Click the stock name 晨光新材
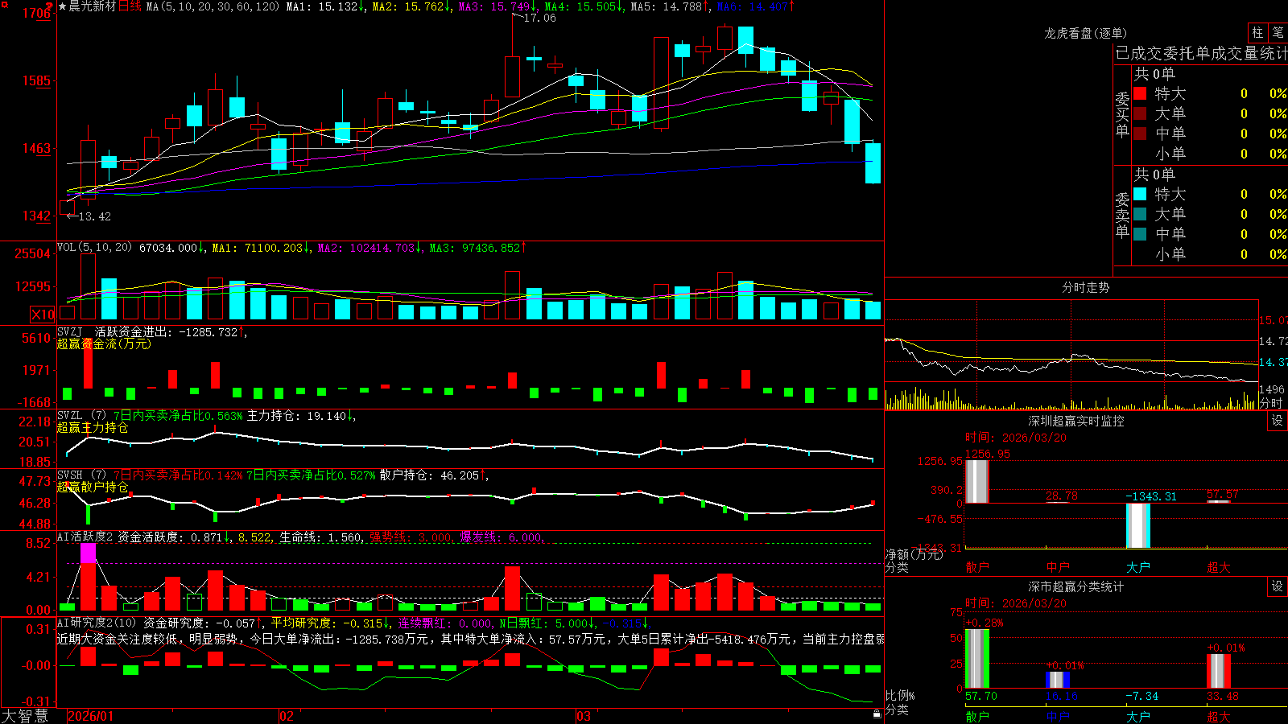The height and width of the screenshot is (724, 1288). 92,6
